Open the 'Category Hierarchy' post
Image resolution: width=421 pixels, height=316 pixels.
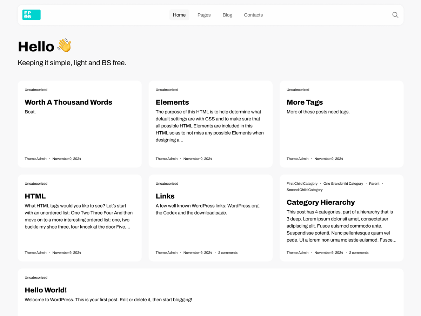click(321, 202)
